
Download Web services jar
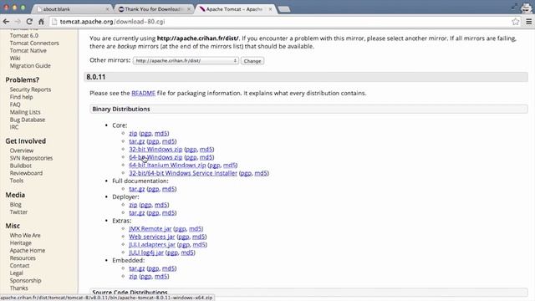click(x=152, y=237)
